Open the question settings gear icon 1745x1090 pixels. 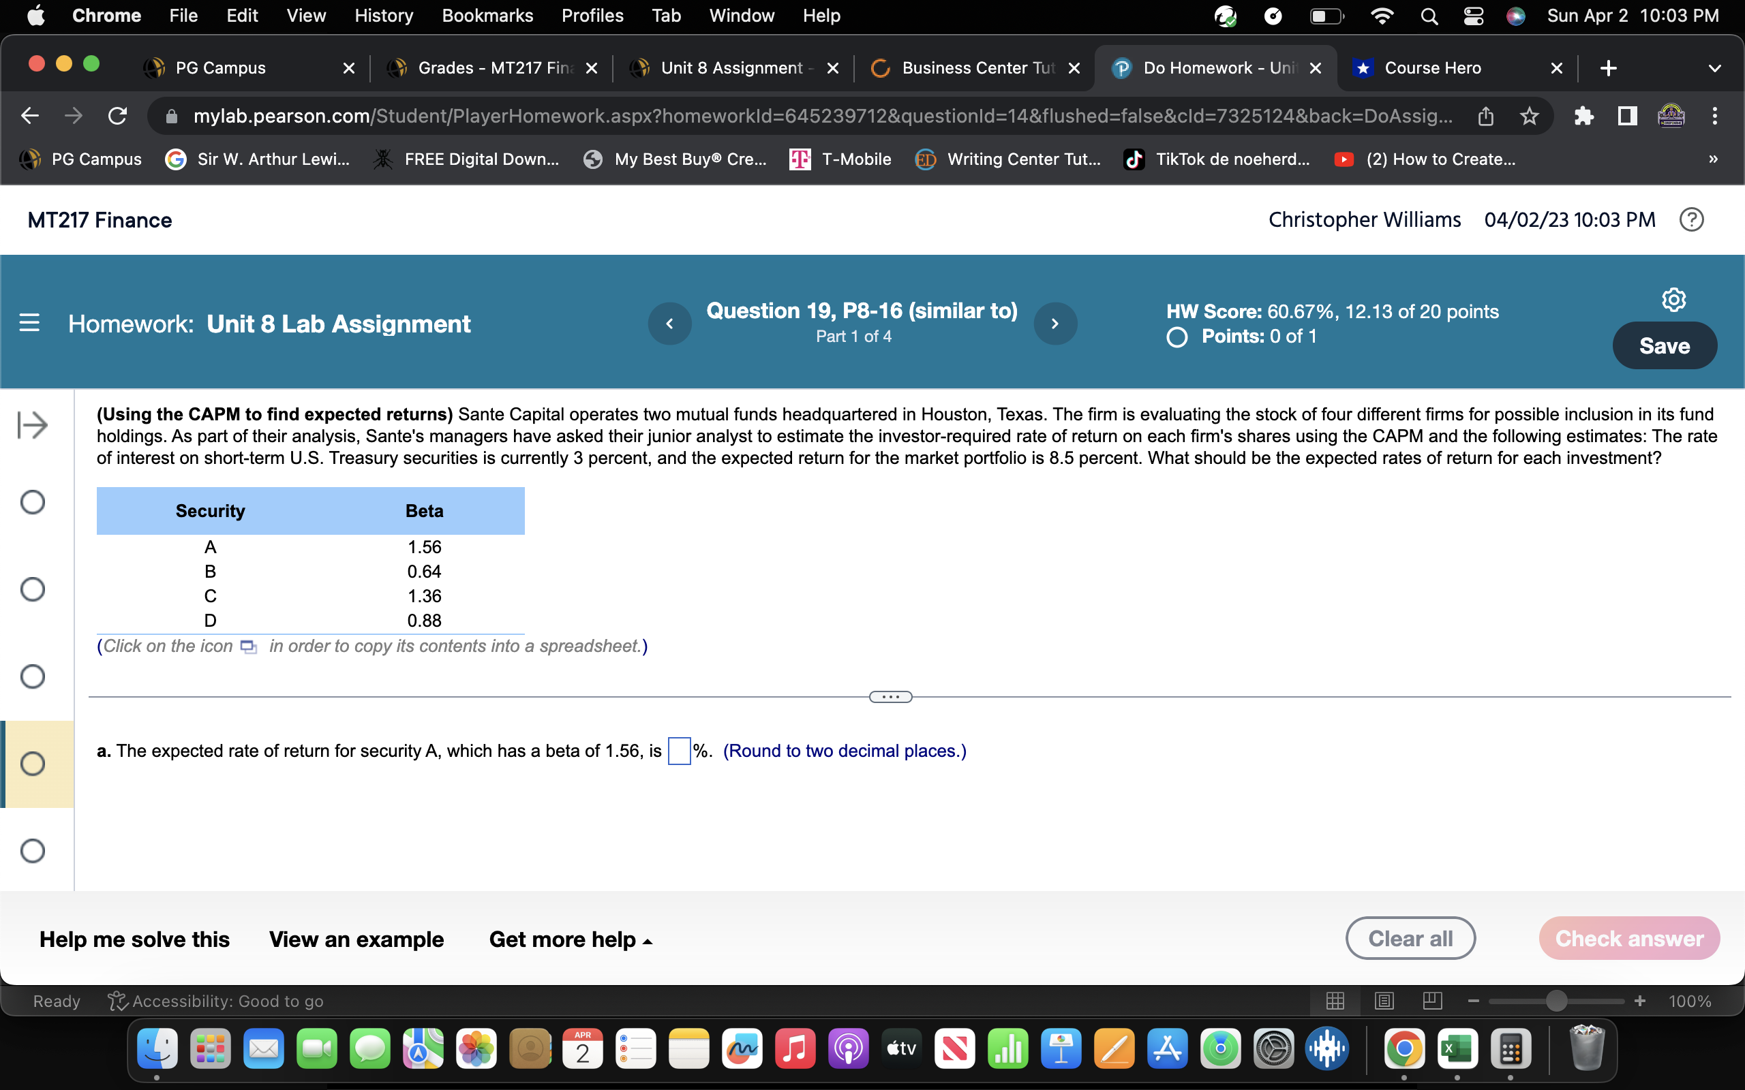coord(1673,298)
